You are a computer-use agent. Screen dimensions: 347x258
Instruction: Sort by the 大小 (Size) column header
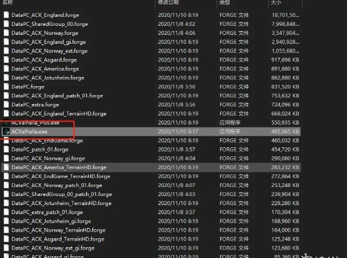click(x=276, y=2)
